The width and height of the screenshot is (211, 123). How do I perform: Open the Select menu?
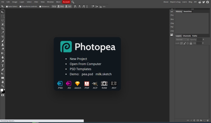coord(29,2)
